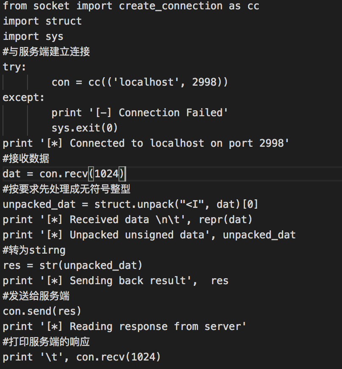This screenshot has width=342, height=369.
Task: Click the '#与服务端建立连接' comment
Action: click(47, 52)
